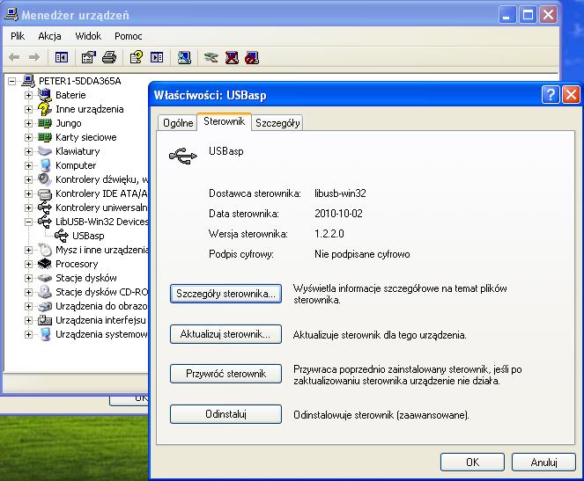Expand the Karty sieciowe node
The width and height of the screenshot is (584, 481).
(x=29, y=137)
